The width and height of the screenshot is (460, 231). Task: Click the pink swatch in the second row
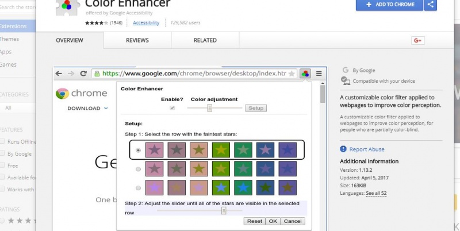[154, 168]
